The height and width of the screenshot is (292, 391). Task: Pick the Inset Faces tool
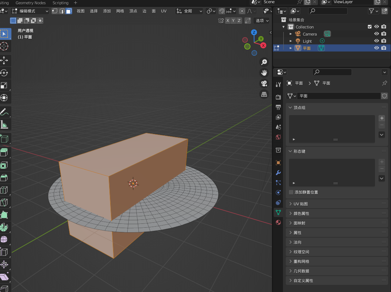click(x=5, y=165)
